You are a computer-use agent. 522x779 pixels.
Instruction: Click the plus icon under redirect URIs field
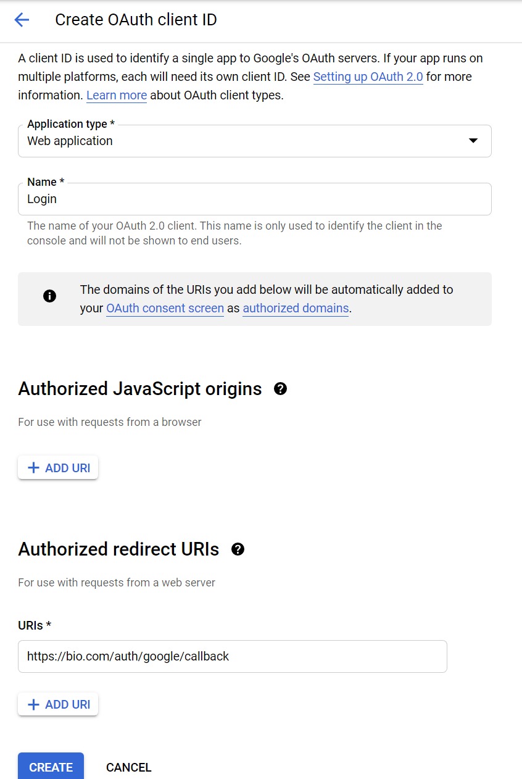tap(34, 704)
